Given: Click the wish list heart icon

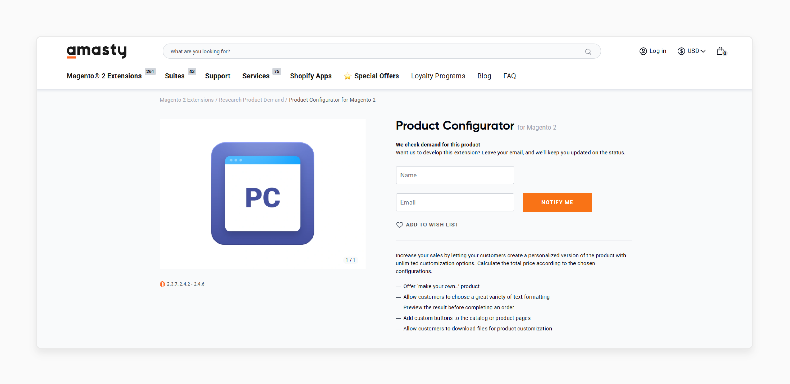Looking at the screenshot, I should [399, 225].
